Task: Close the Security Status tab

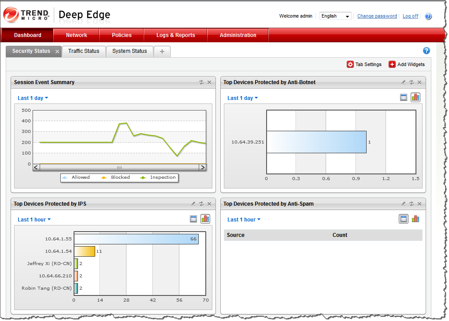Action: pyautogui.click(x=57, y=52)
